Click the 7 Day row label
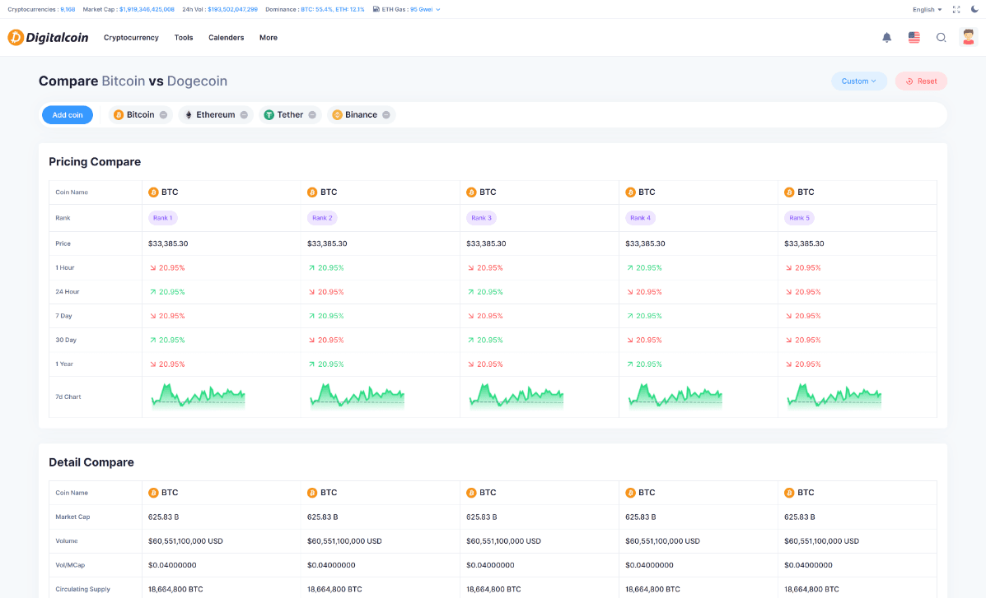This screenshot has height=598, width=986. 63,316
